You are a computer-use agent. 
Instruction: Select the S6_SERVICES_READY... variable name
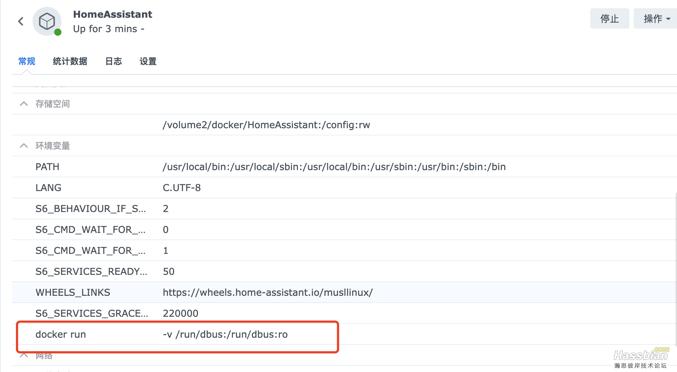coord(91,272)
